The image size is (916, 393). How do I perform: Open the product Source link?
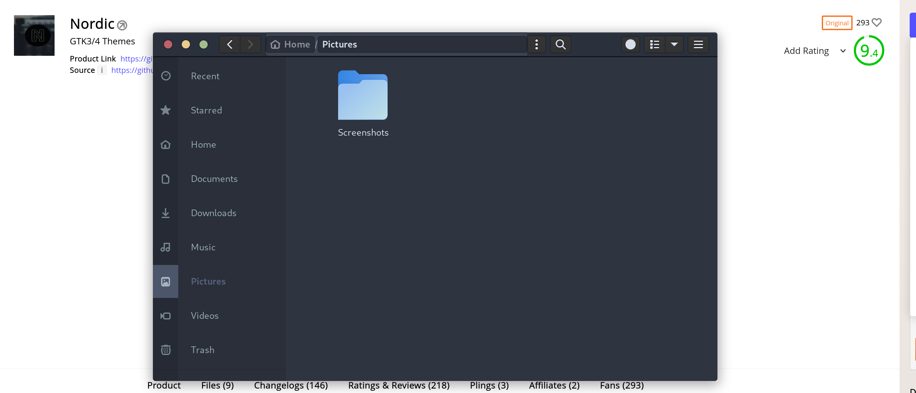pyautogui.click(x=132, y=70)
